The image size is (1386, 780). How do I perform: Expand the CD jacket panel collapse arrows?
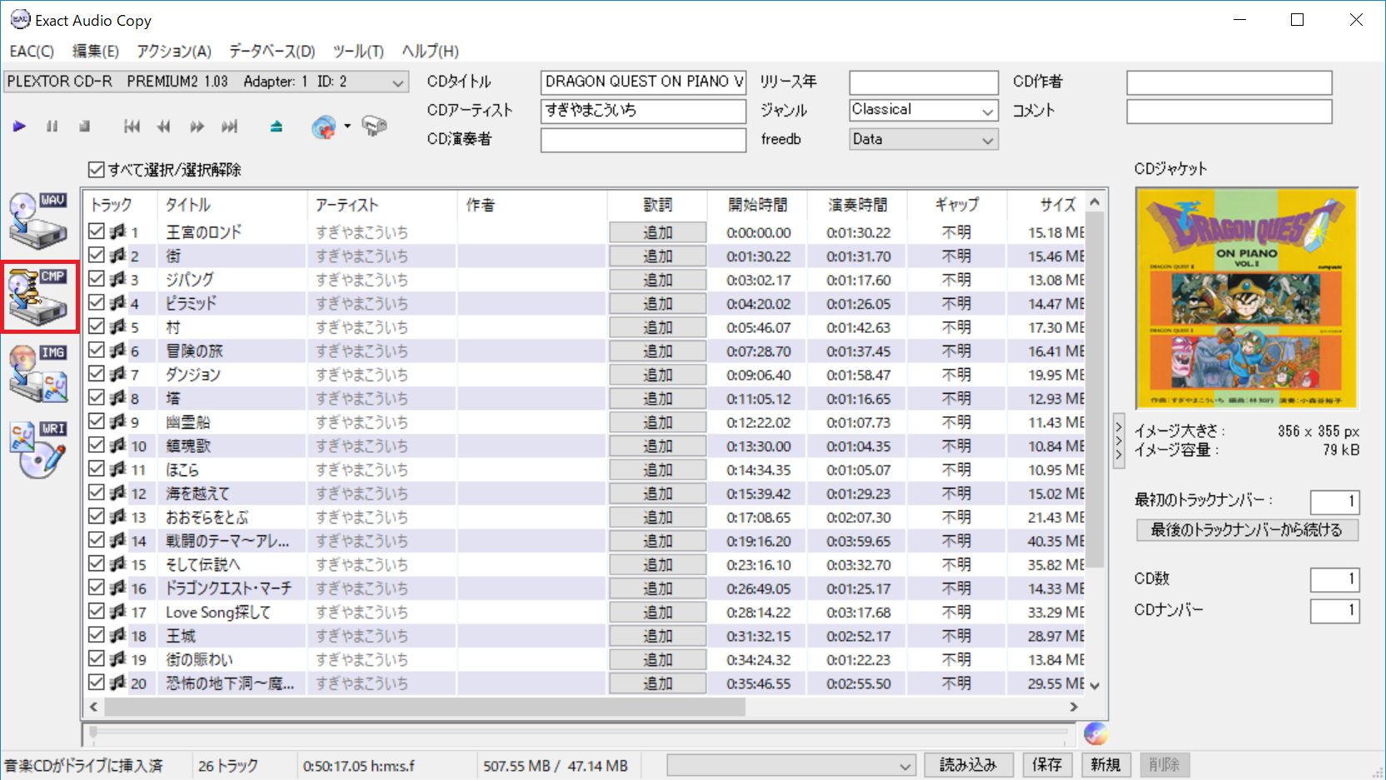tap(1119, 441)
